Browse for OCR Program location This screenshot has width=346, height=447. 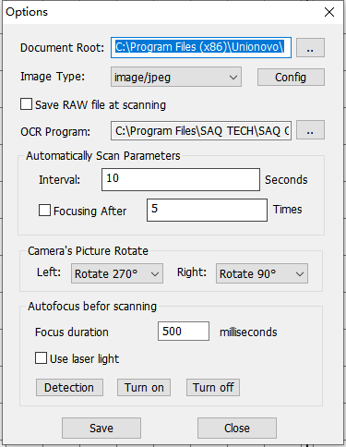coord(310,130)
